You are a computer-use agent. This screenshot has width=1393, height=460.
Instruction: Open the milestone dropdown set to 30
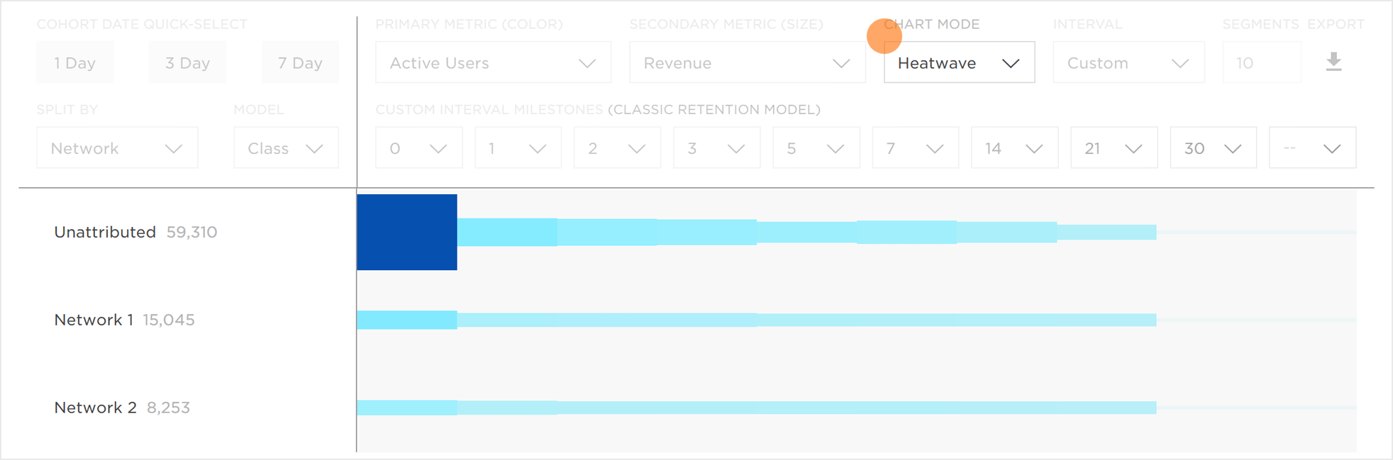pos(1213,148)
